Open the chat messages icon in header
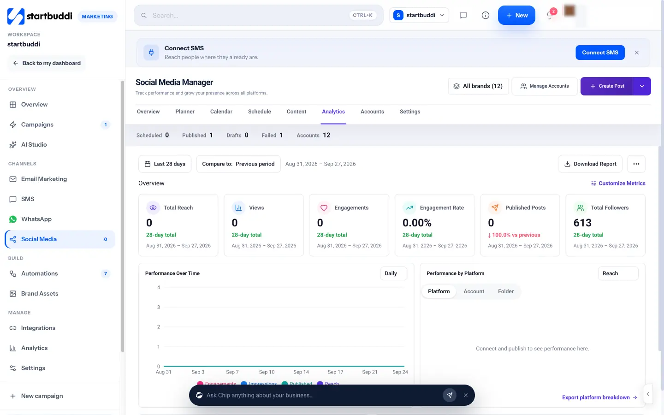664x415 pixels. click(463, 15)
